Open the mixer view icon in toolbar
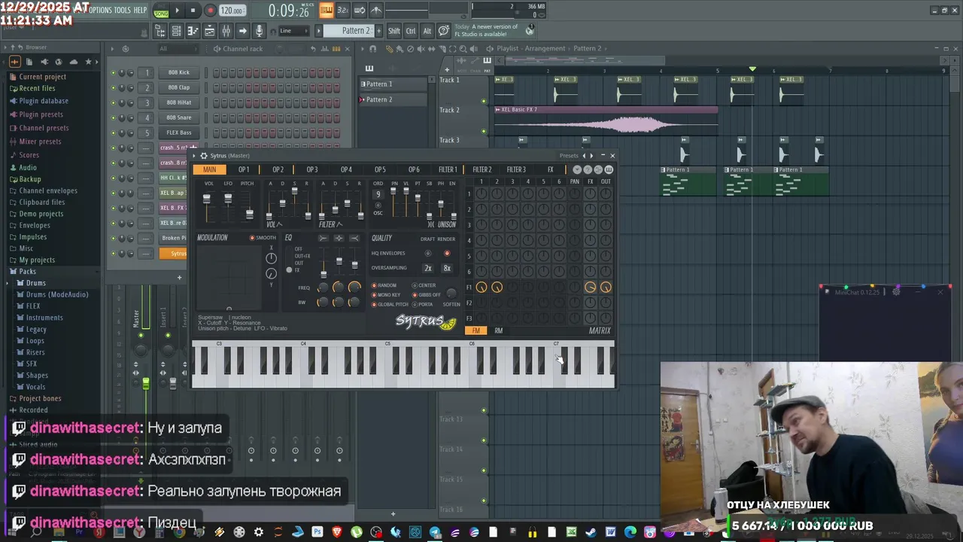The height and width of the screenshot is (542, 963). tap(226, 31)
